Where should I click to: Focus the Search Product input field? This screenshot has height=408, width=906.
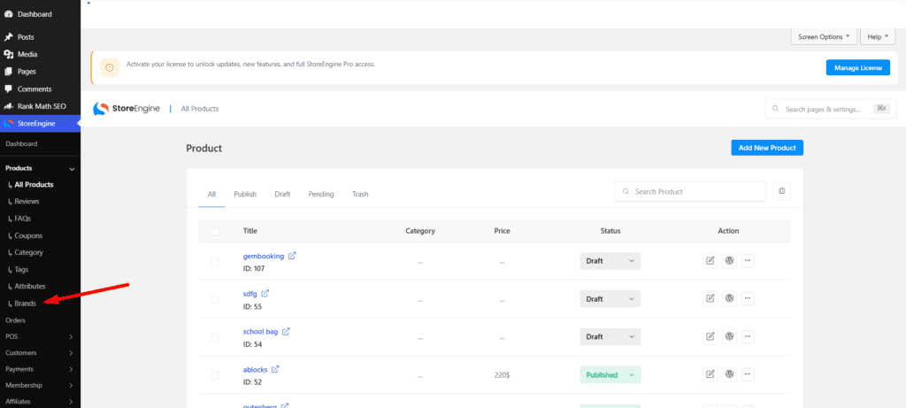690,191
